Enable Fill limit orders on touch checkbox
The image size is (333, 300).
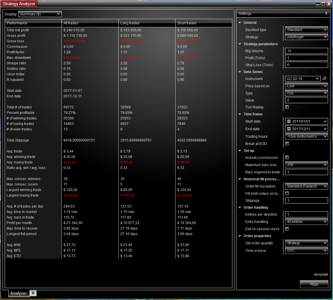(287, 193)
